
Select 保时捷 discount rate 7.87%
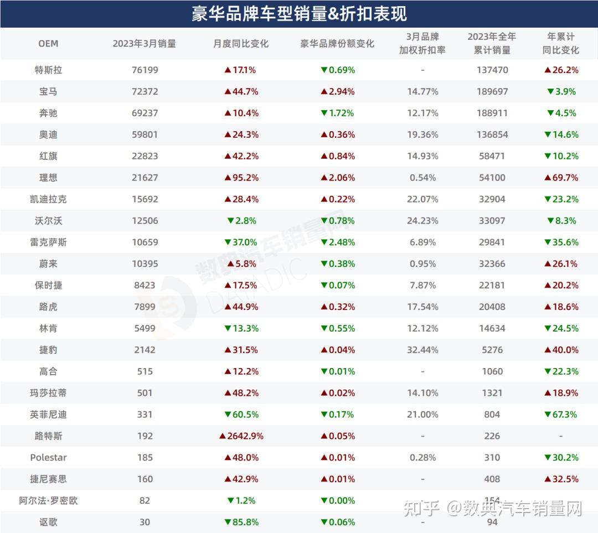pyautogui.click(x=422, y=286)
